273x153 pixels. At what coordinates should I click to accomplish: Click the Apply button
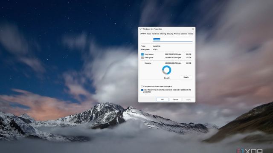click(x=189, y=99)
